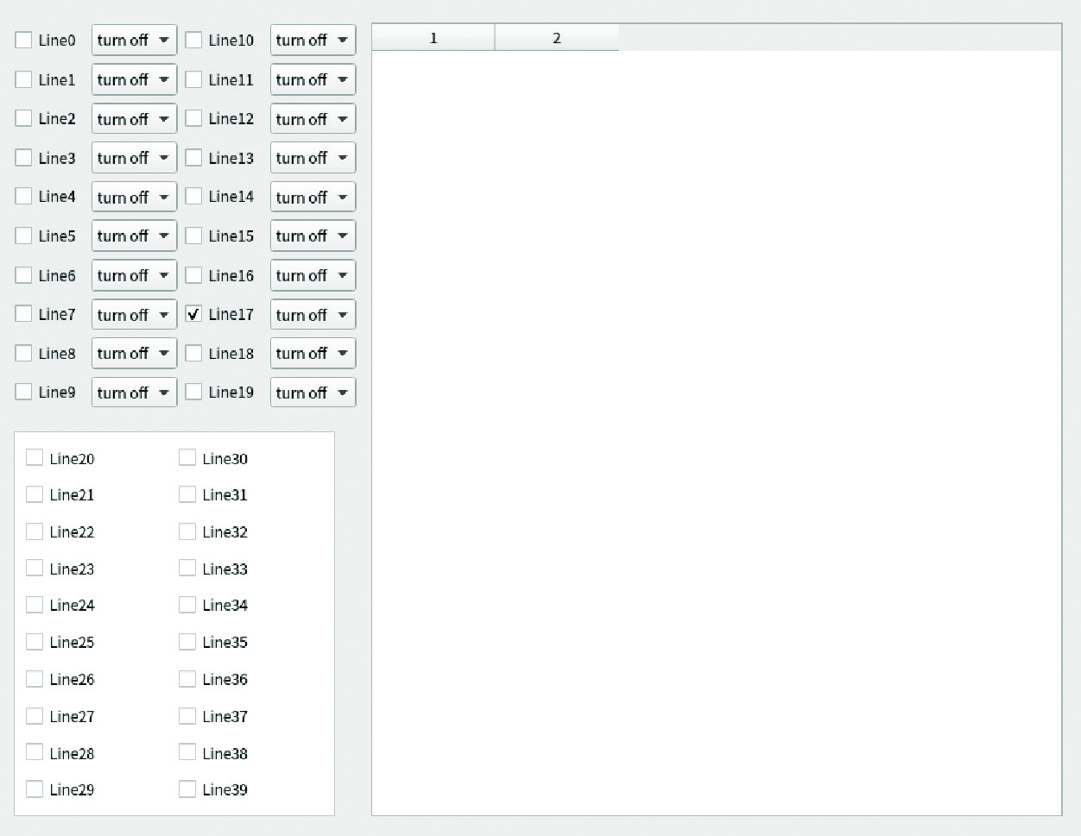The image size is (1081, 836).
Task: Enable the Line30 checkbox
Action: (x=187, y=458)
